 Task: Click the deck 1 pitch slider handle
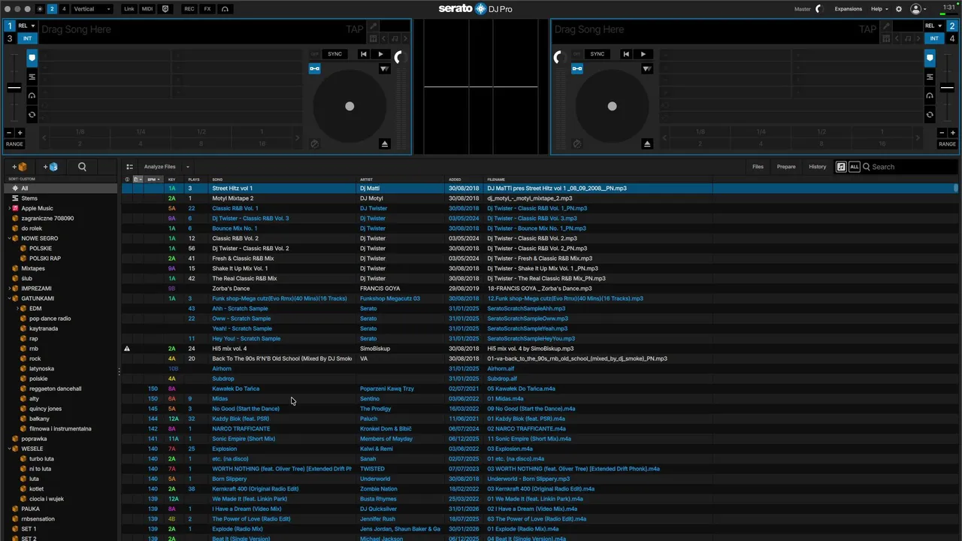(x=14, y=88)
